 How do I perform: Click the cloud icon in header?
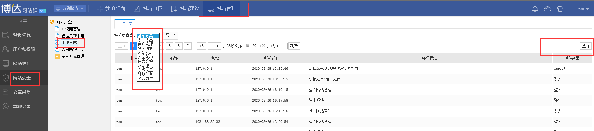tap(548, 9)
